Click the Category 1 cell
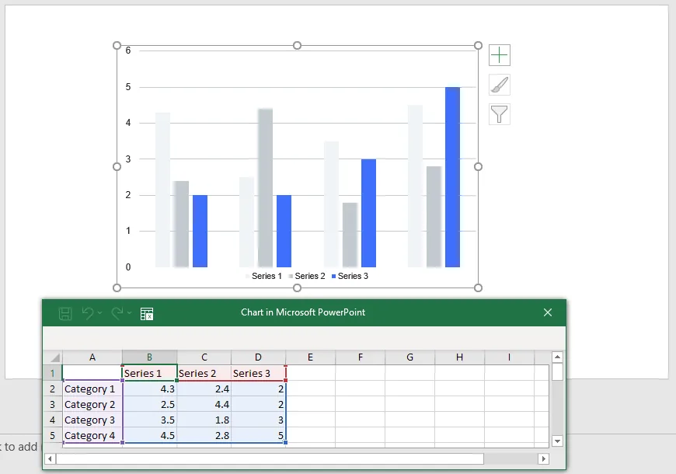 point(92,389)
